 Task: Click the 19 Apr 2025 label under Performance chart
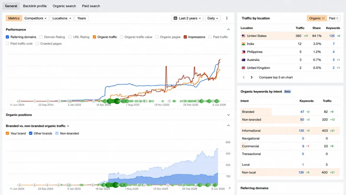[x=103, y=105]
